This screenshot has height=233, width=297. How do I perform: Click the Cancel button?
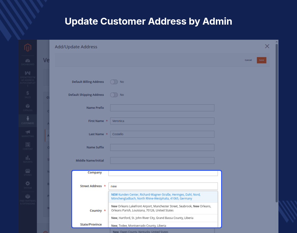(x=248, y=60)
